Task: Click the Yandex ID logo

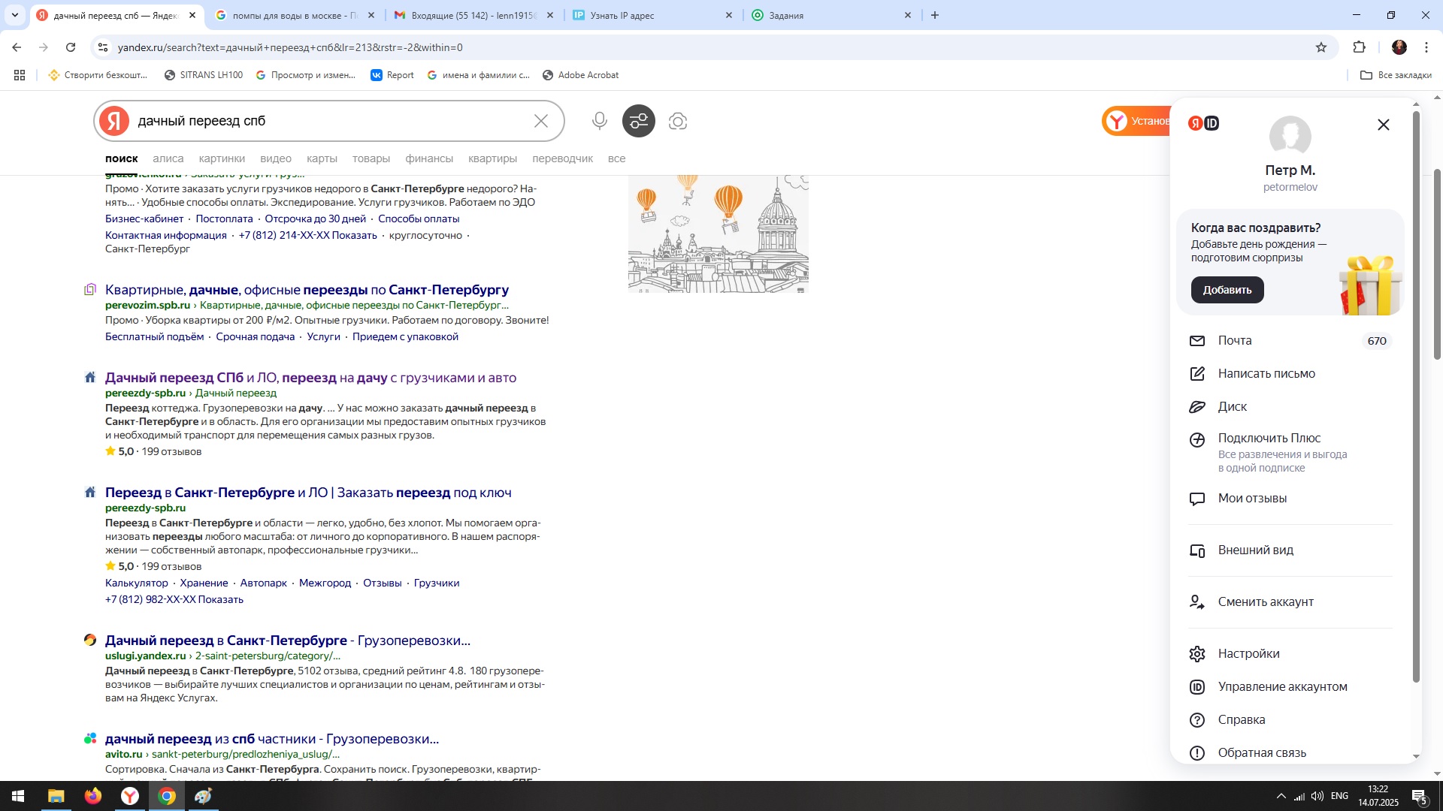Action: pos(1203,123)
